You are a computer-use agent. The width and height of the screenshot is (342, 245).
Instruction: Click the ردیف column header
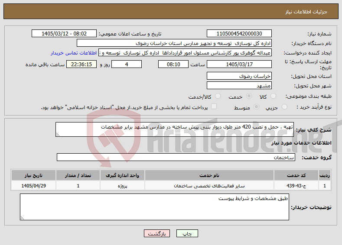(x=325, y=175)
